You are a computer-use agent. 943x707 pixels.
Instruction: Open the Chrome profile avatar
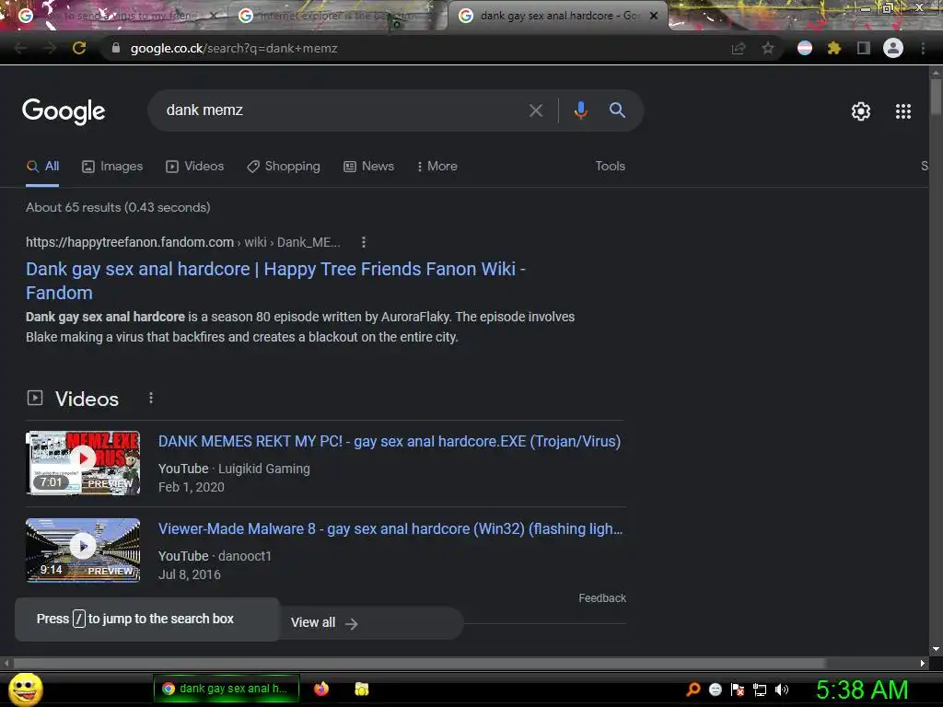893,48
